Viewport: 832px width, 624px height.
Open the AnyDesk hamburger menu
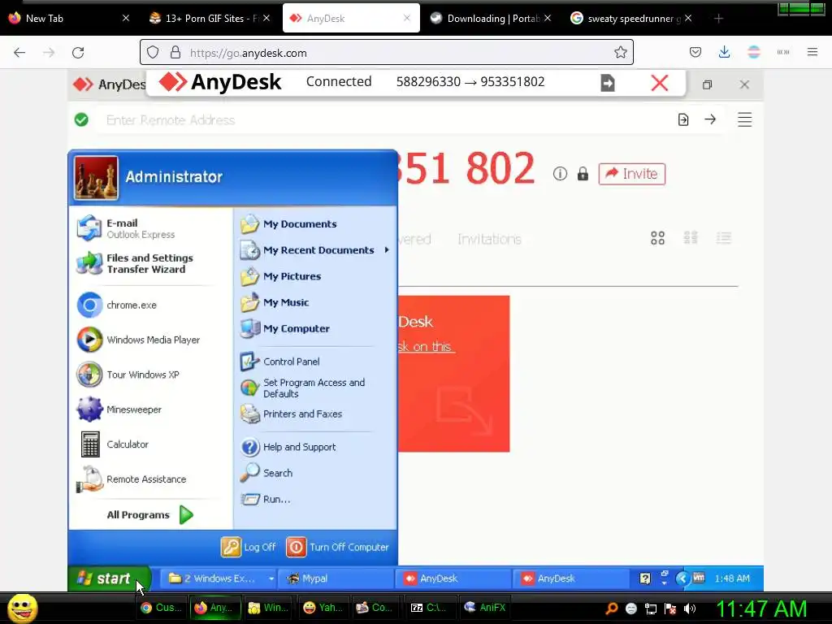pyautogui.click(x=744, y=120)
